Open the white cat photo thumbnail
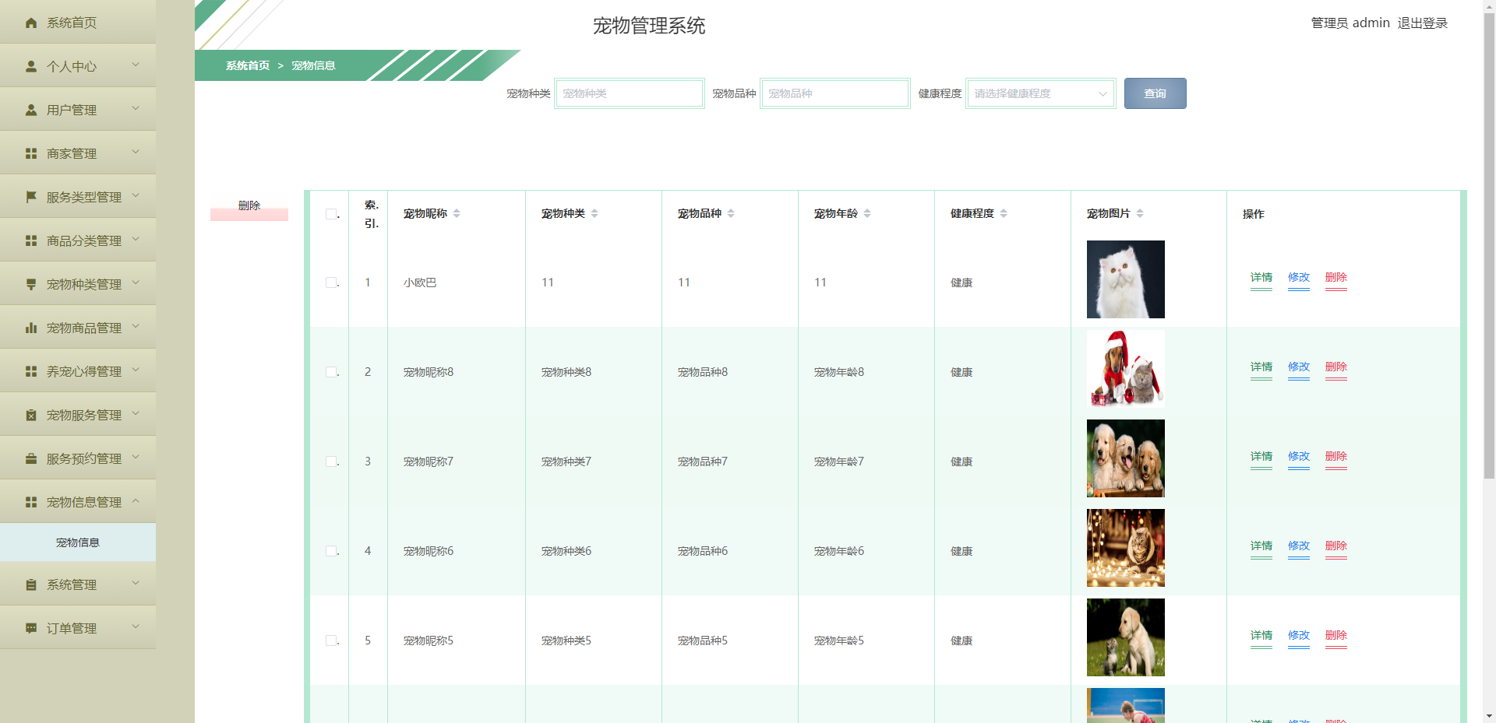This screenshot has width=1496, height=723. point(1126,279)
